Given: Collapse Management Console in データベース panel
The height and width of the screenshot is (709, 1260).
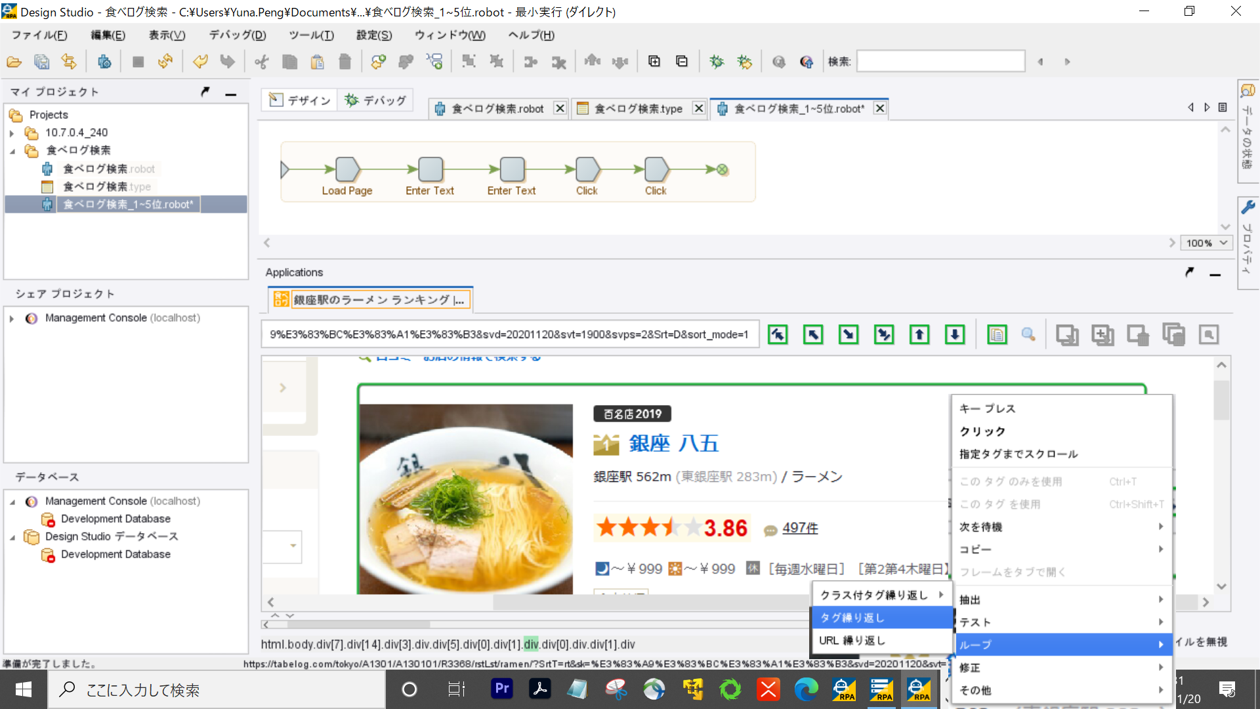Looking at the screenshot, I should (x=12, y=502).
